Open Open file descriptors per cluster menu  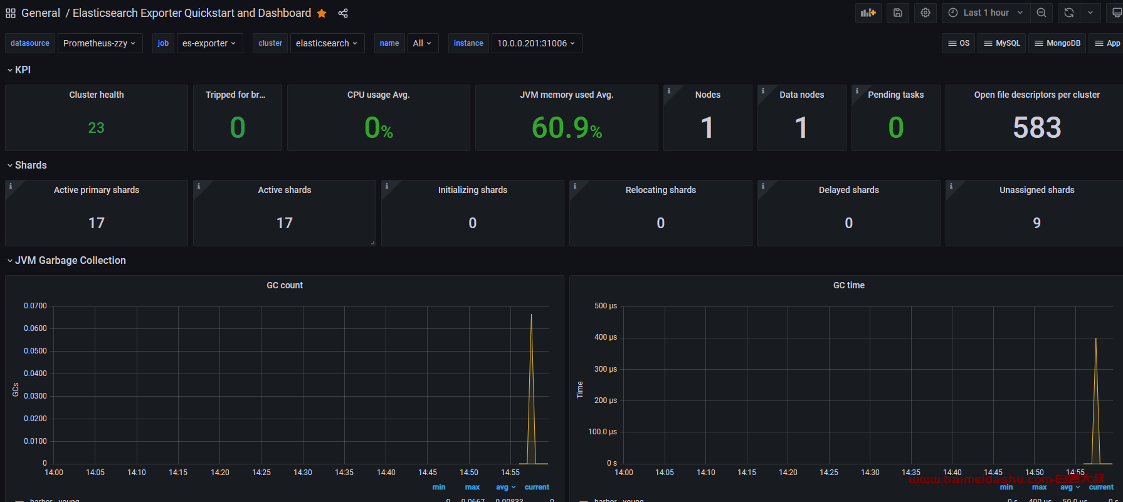[1037, 95]
